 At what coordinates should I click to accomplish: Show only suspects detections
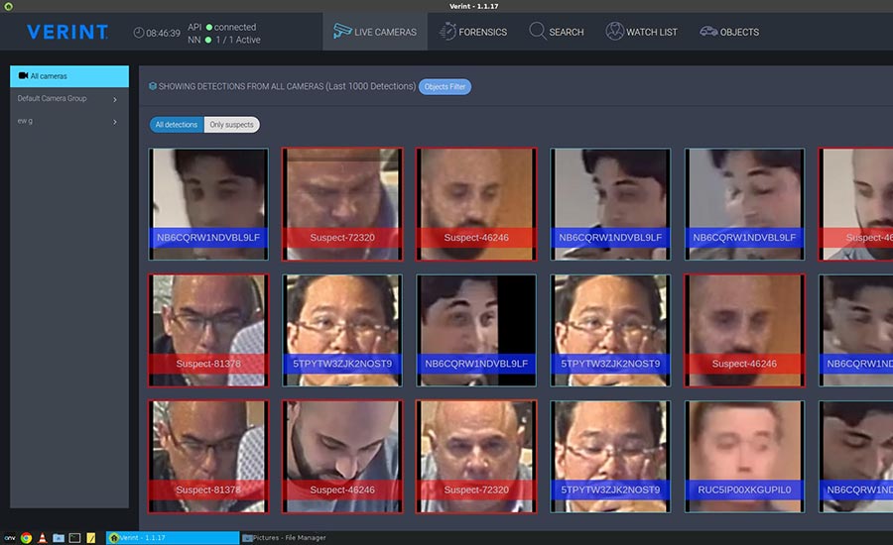coord(231,125)
